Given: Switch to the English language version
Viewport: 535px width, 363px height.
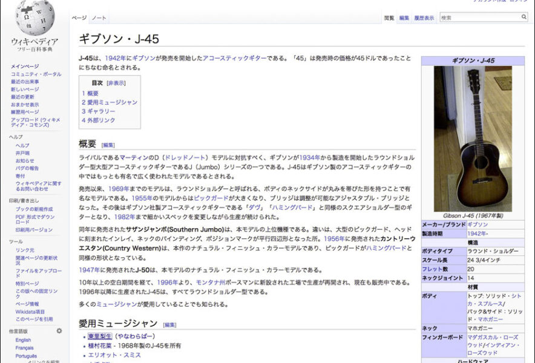Looking at the screenshot, I should pyautogui.click(x=23, y=340).
